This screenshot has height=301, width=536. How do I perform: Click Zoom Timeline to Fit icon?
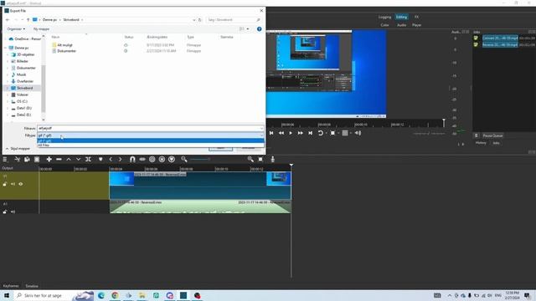(x=260, y=159)
